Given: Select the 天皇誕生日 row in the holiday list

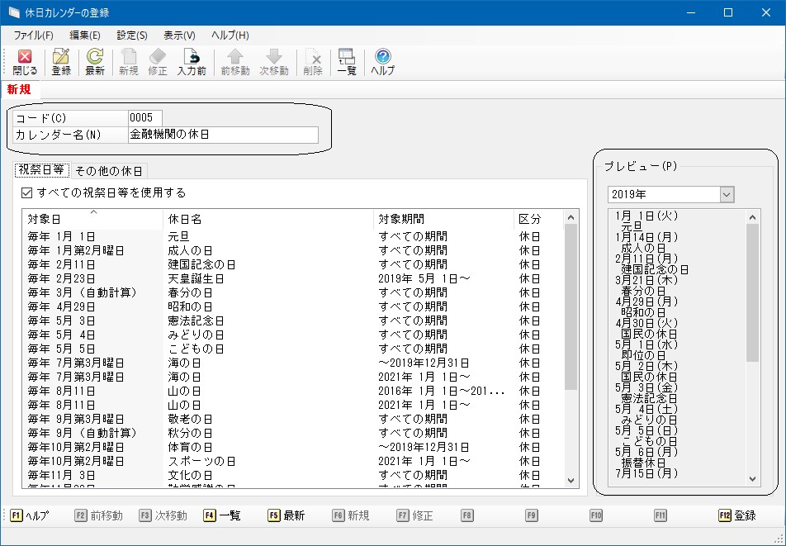Looking at the screenshot, I should (x=196, y=278).
